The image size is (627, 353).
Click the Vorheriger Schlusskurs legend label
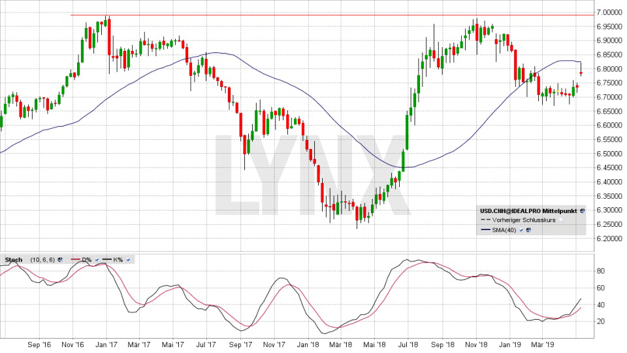point(524,220)
